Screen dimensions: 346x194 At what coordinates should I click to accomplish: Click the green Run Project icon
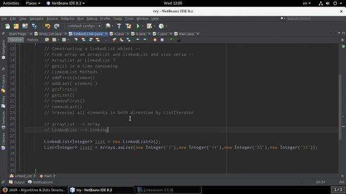click(138, 26)
